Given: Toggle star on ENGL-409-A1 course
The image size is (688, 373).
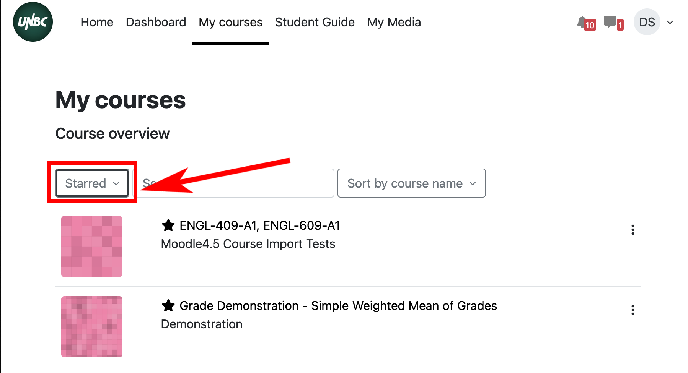Looking at the screenshot, I should click(168, 225).
